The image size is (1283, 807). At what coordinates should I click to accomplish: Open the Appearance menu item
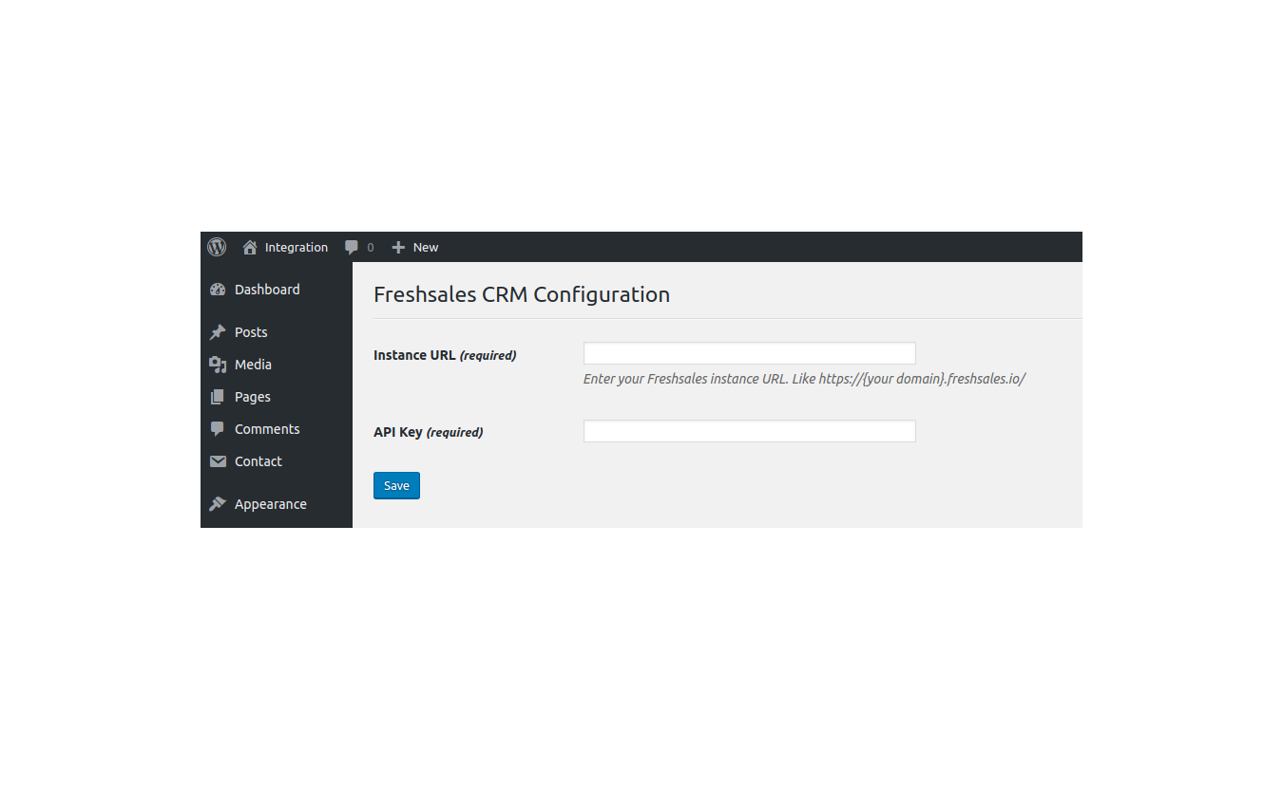271,504
